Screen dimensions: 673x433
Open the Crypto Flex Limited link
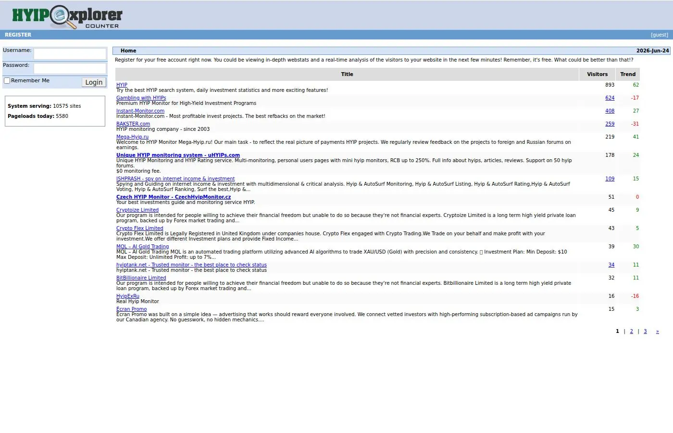(140, 228)
